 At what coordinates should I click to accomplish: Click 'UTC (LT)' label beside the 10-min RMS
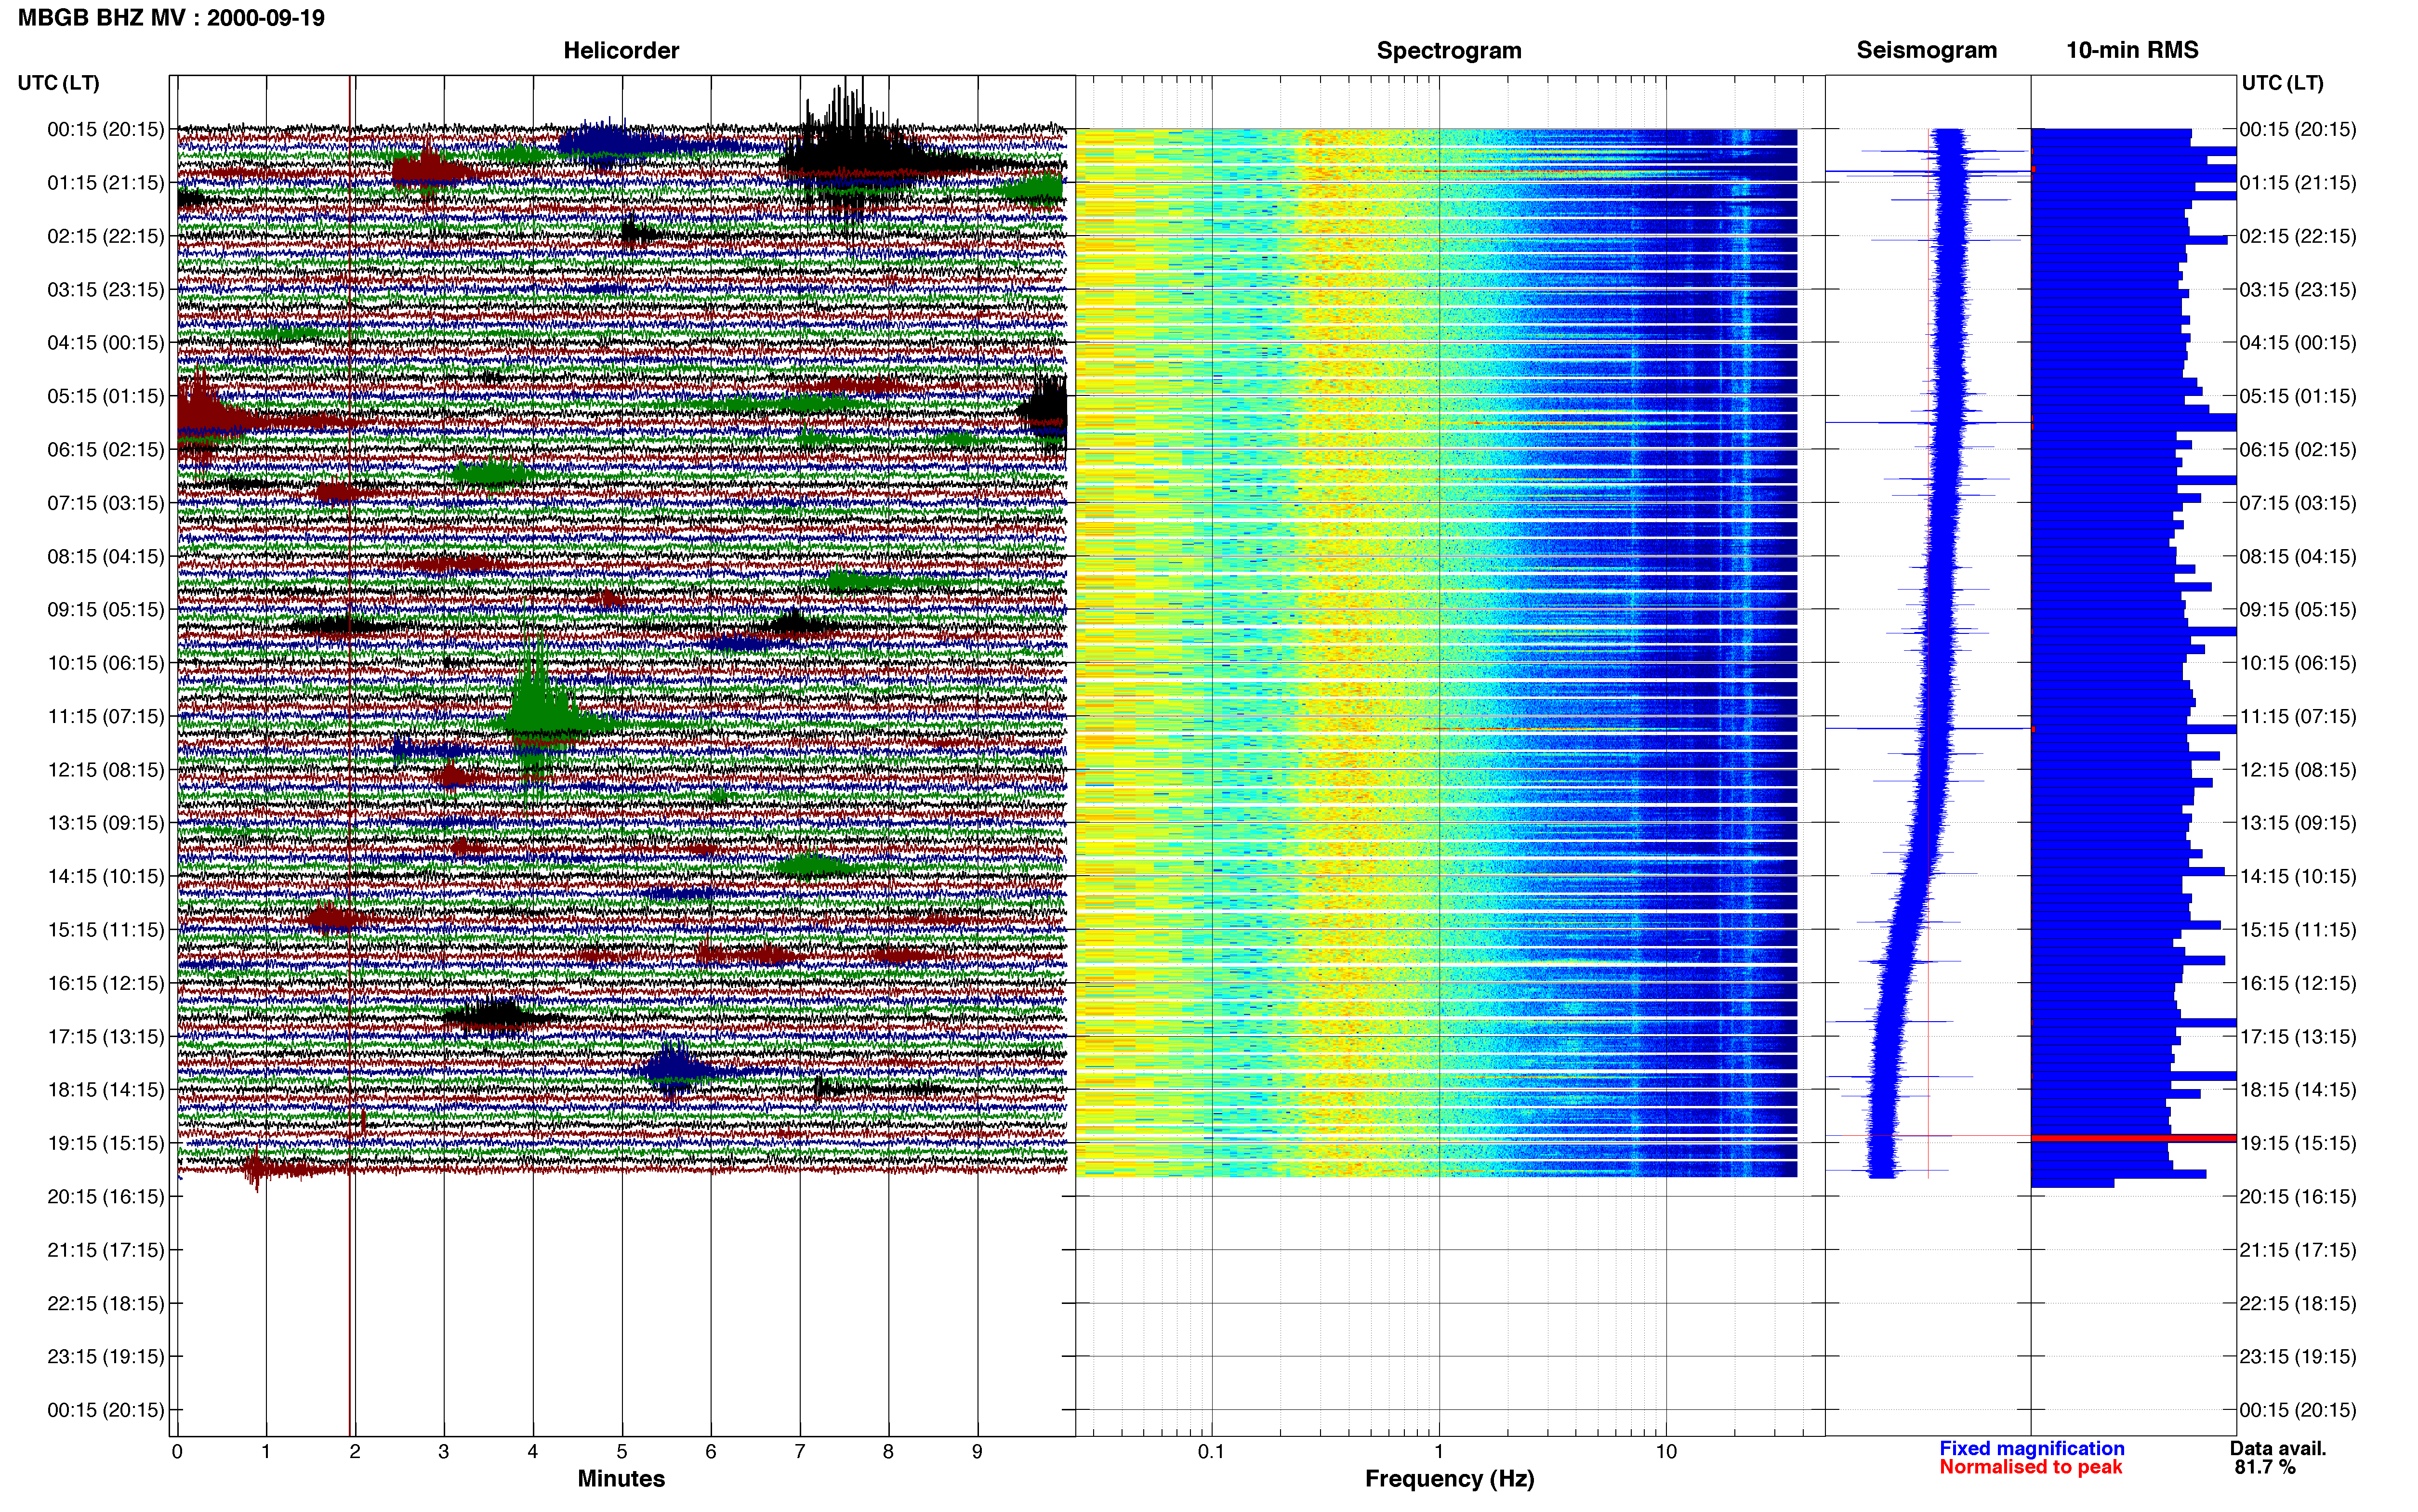point(2283,83)
